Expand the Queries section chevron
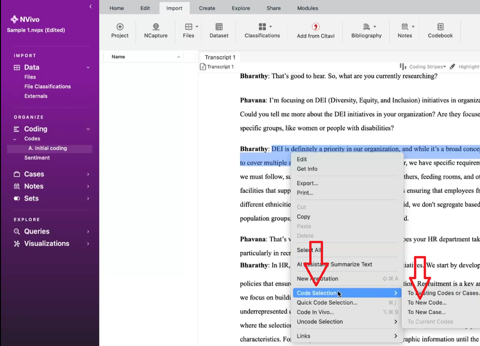This screenshot has width=480, height=346. [88, 232]
